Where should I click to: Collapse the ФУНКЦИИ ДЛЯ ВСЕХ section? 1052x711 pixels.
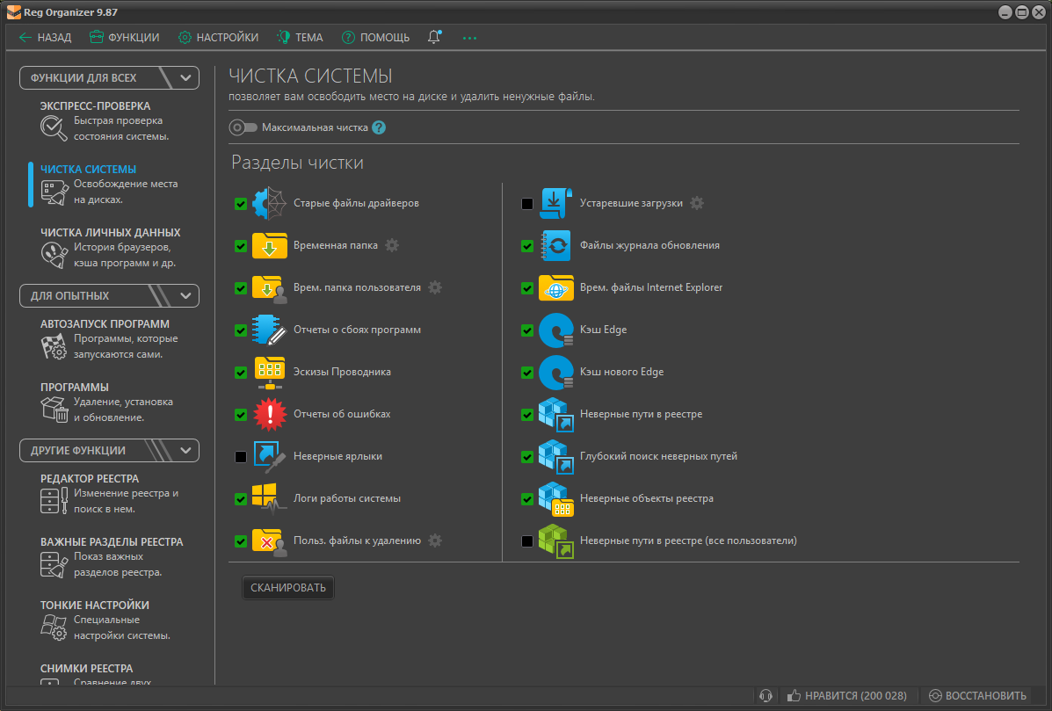pyautogui.click(x=185, y=78)
